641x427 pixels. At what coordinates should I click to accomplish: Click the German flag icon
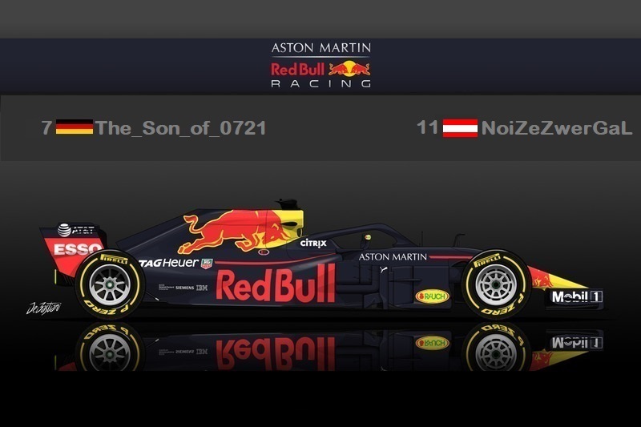pyautogui.click(x=75, y=127)
